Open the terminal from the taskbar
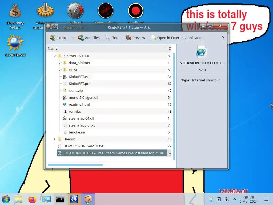The height and width of the screenshot is (205, 273). coord(60,199)
